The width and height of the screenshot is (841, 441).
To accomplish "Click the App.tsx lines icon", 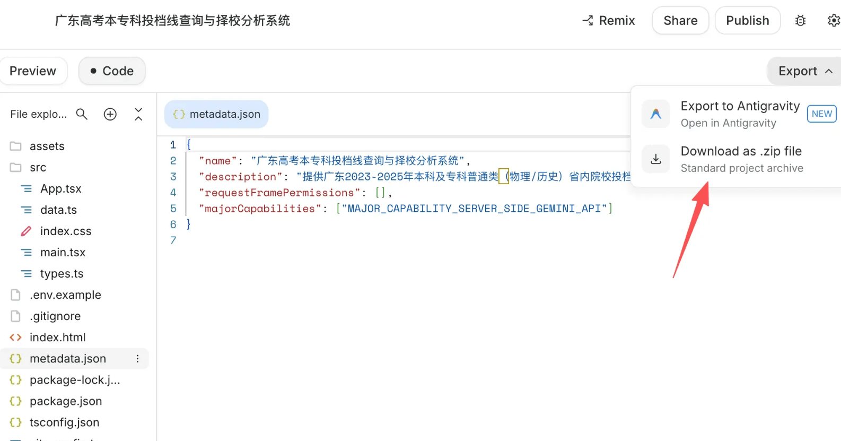I will 26,188.
